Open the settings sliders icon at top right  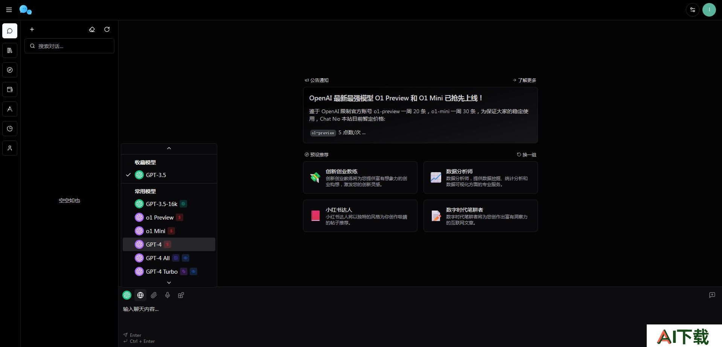(693, 10)
